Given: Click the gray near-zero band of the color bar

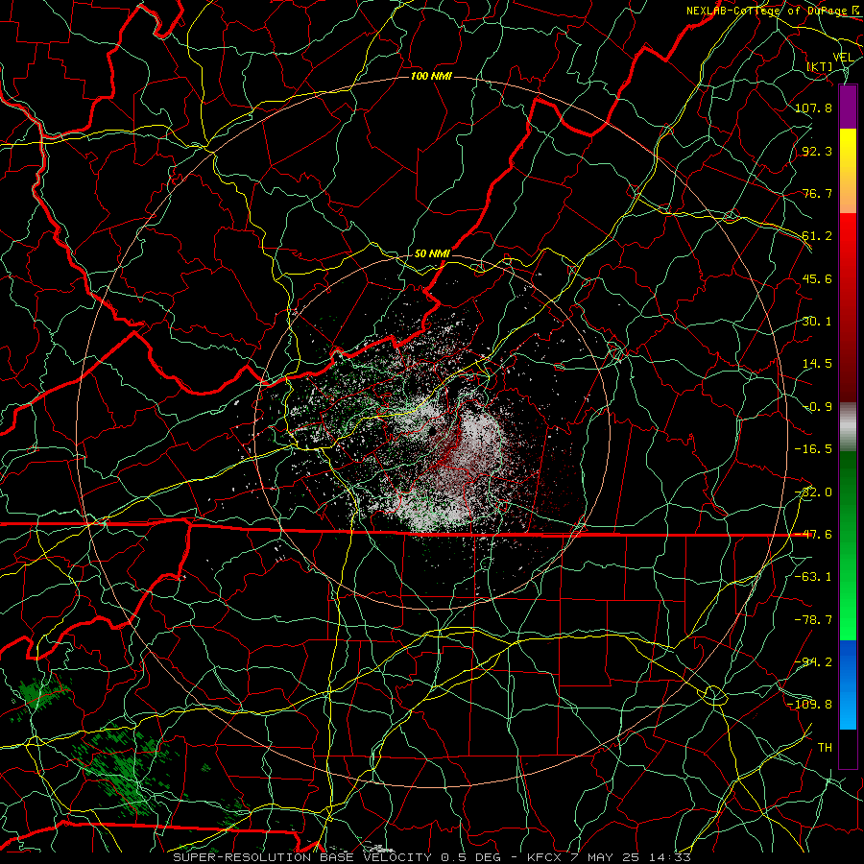Looking at the screenshot, I should click(x=848, y=426).
